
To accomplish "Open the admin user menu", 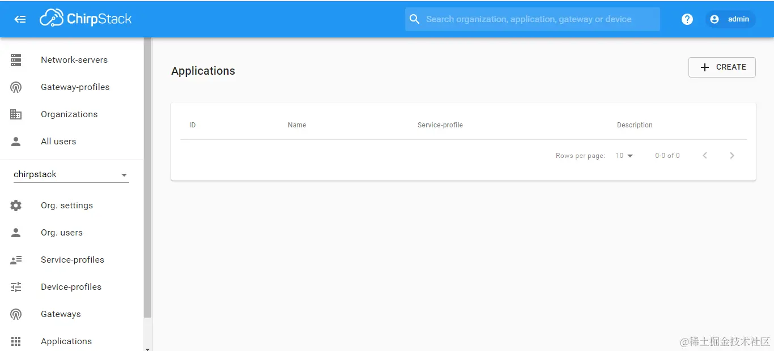I will pyautogui.click(x=730, y=19).
